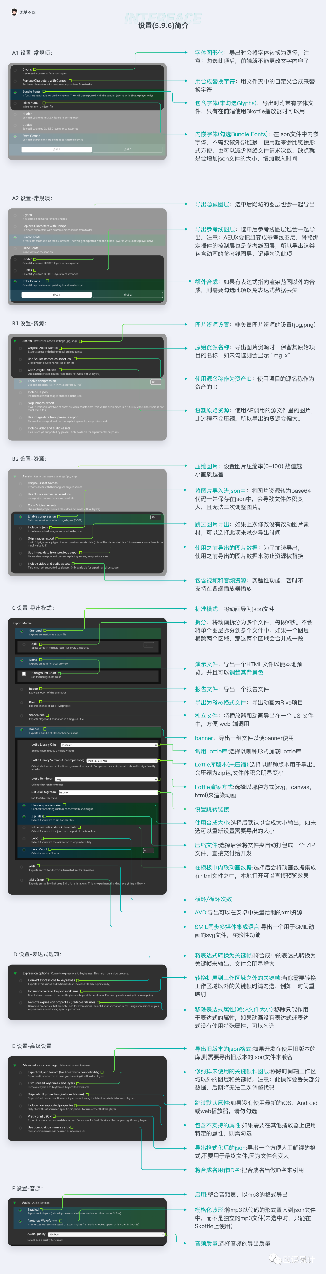Open the Lottie Renderer svg dropdown
The height and width of the screenshot is (1274, 326).
pyautogui.click(x=106, y=779)
